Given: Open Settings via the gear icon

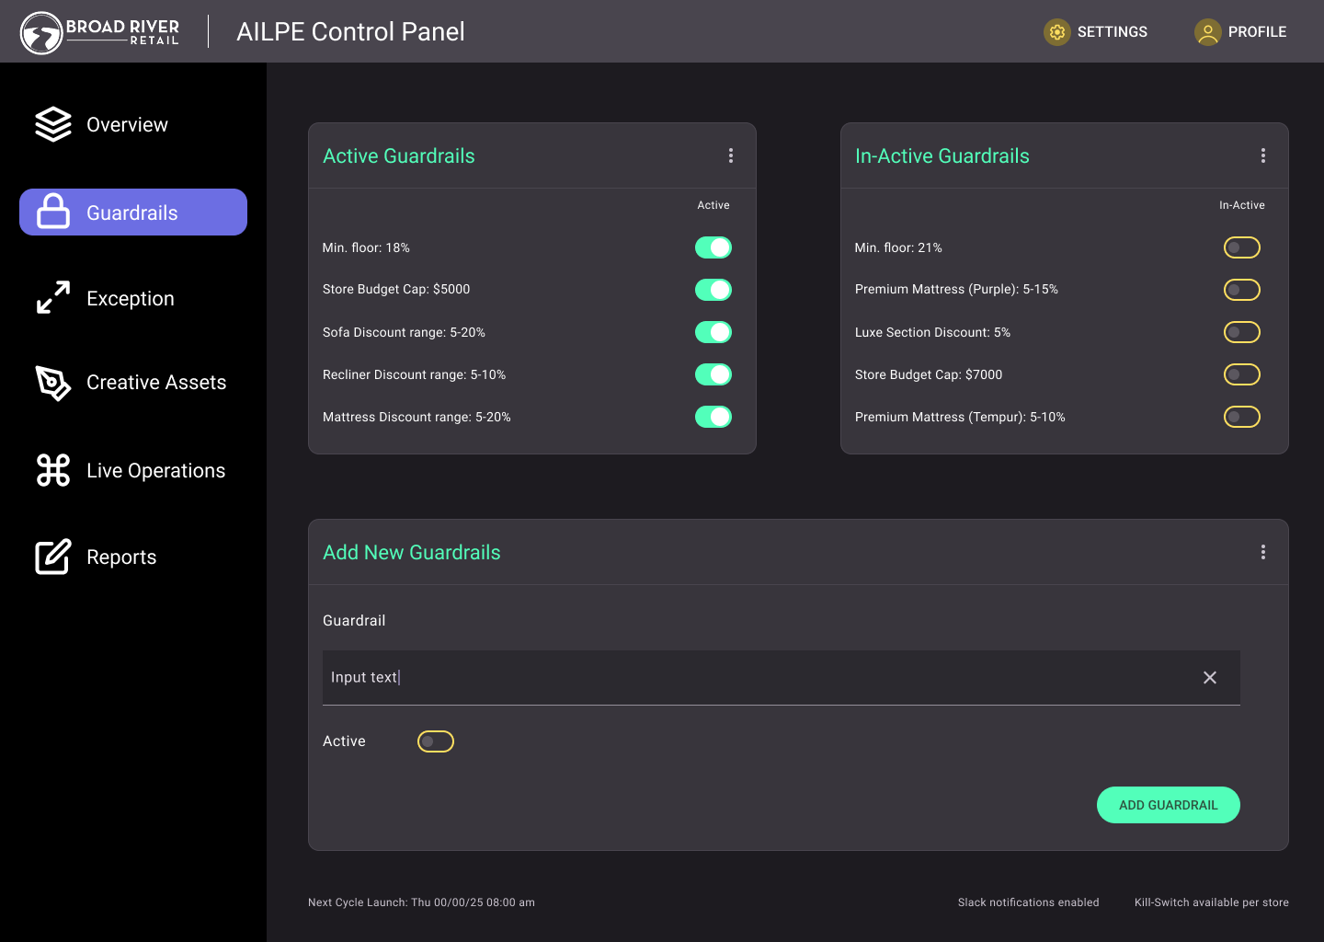Looking at the screenshot, I should (1057, 32).
